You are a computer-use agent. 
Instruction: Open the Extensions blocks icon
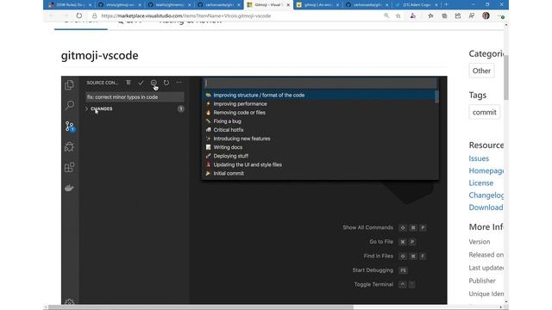(69, 167)
